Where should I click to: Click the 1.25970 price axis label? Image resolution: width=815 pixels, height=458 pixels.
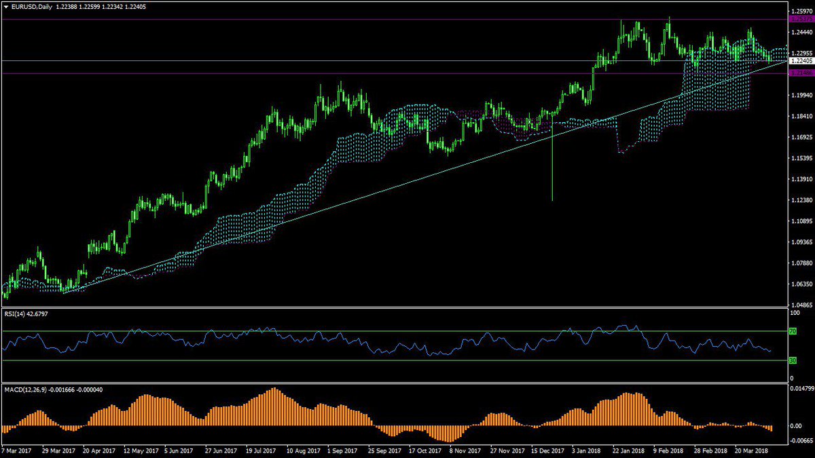(x=801, y=11)
